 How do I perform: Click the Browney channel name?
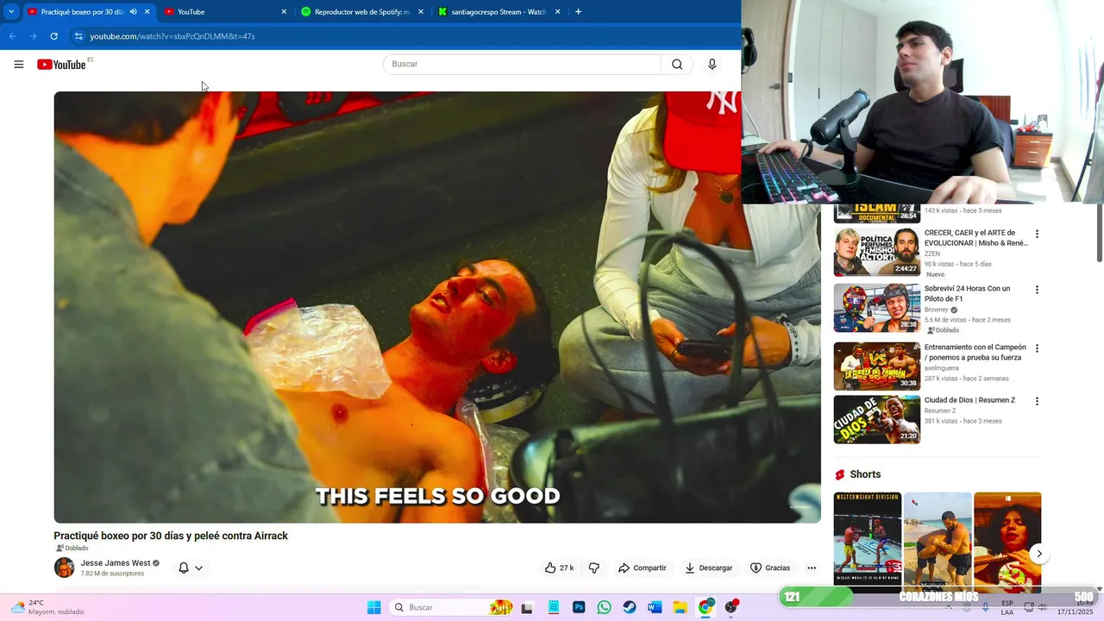(936, 310)
